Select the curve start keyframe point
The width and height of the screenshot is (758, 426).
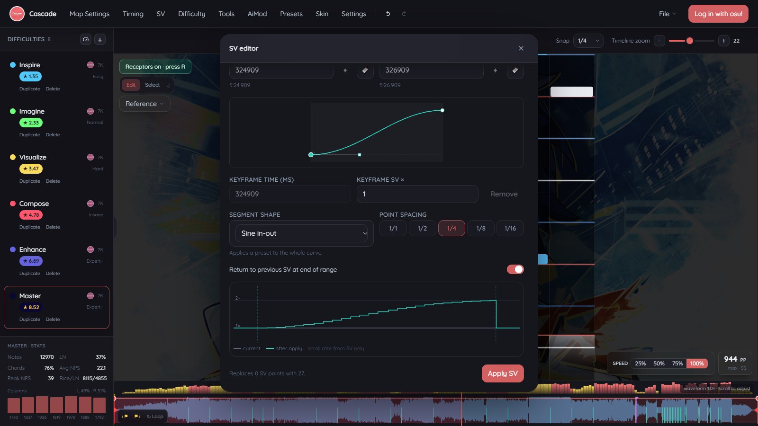click(x=311, y=155)
